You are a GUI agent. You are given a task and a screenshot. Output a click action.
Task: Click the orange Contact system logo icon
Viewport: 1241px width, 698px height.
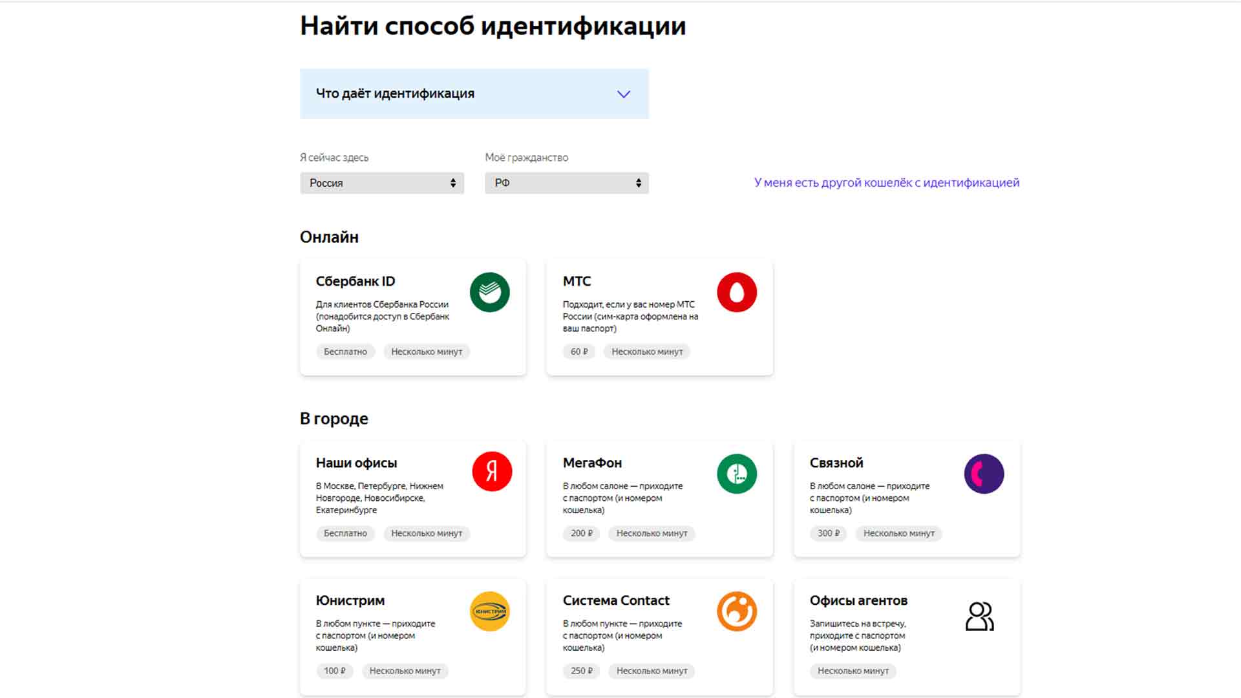tap(736, 611)
